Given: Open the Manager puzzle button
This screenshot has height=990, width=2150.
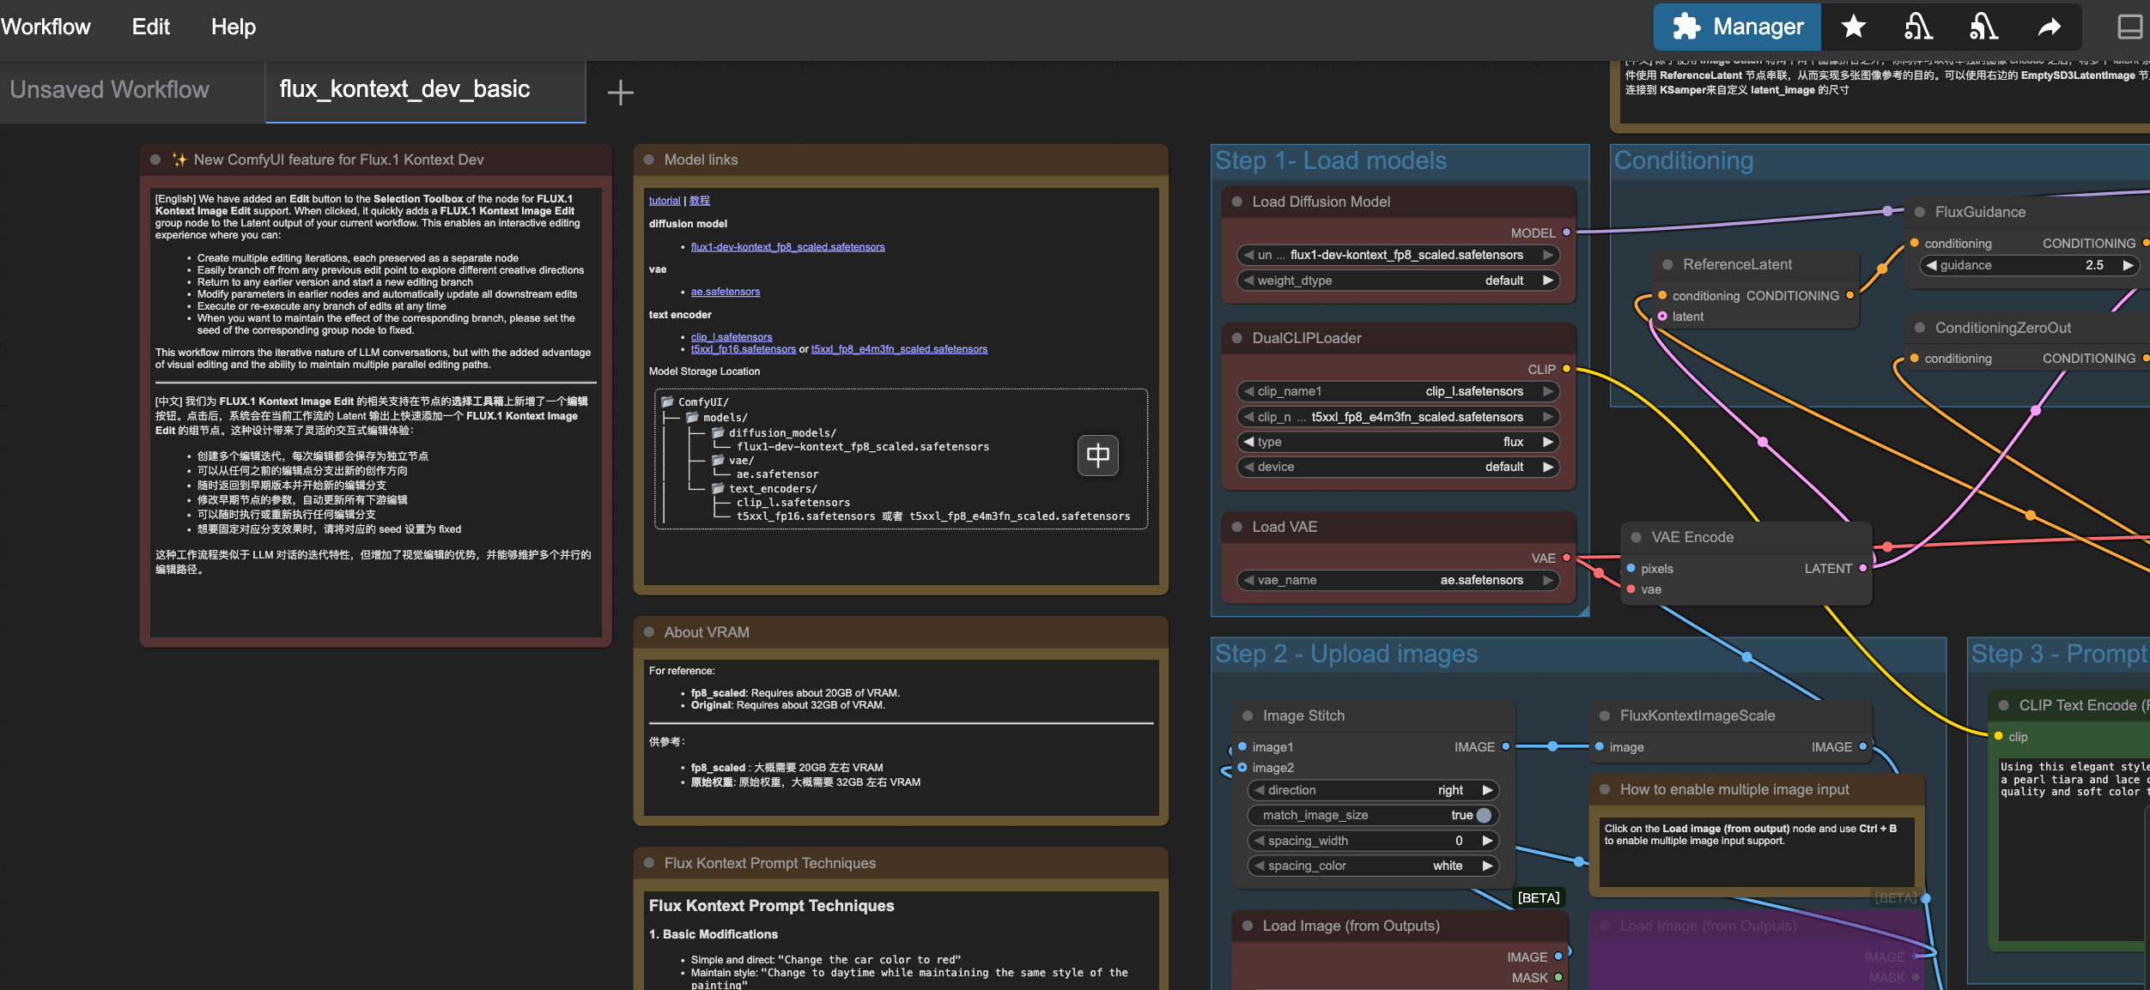Looking at the screenshot, I should (1737, 27).
